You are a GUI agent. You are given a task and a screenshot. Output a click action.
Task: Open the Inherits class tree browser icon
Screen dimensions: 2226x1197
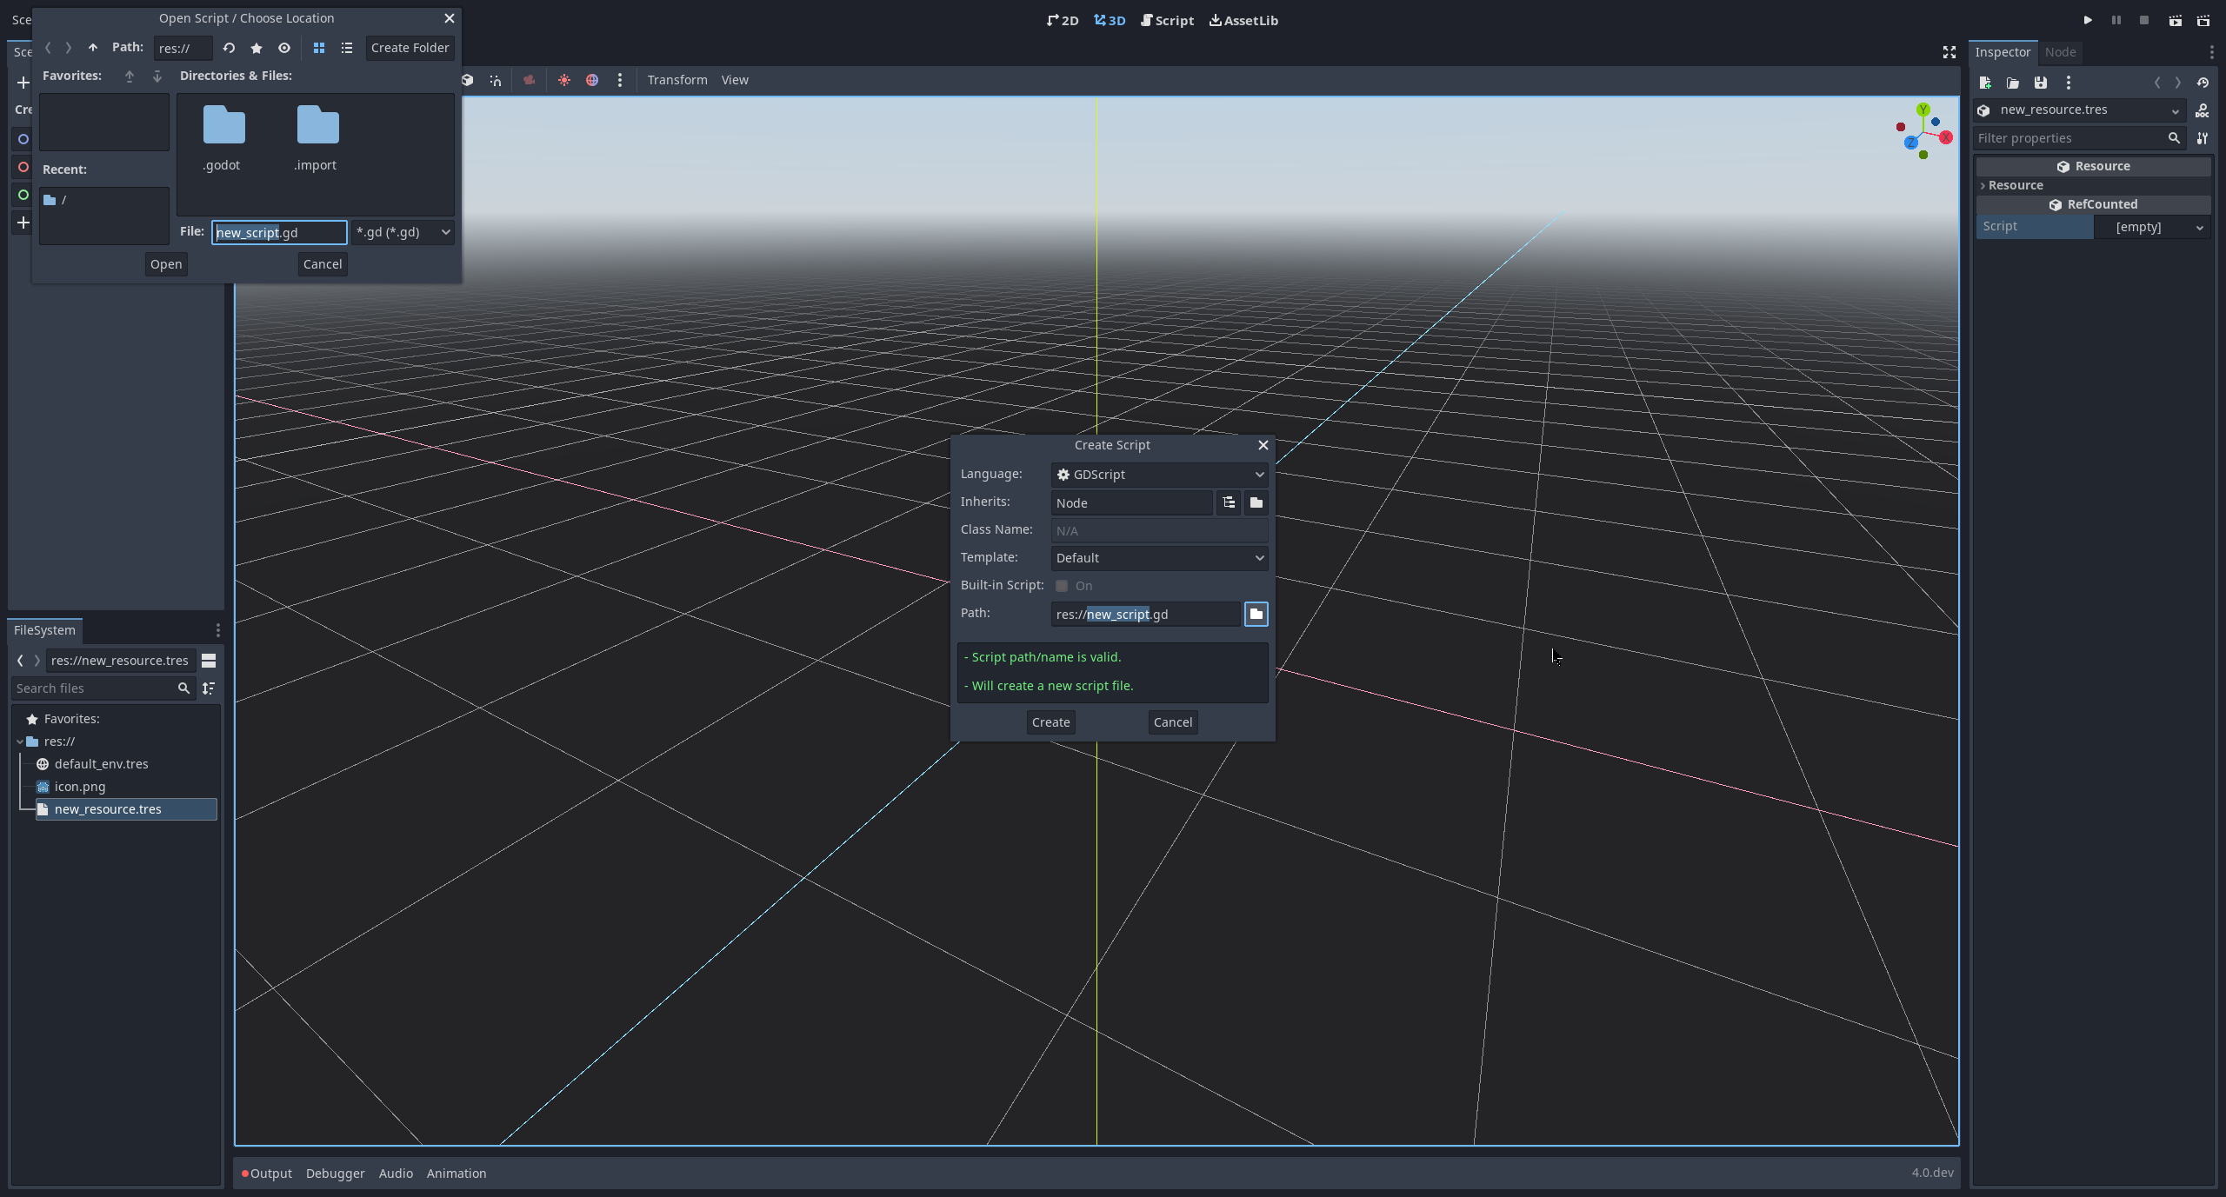point(1229,502)
